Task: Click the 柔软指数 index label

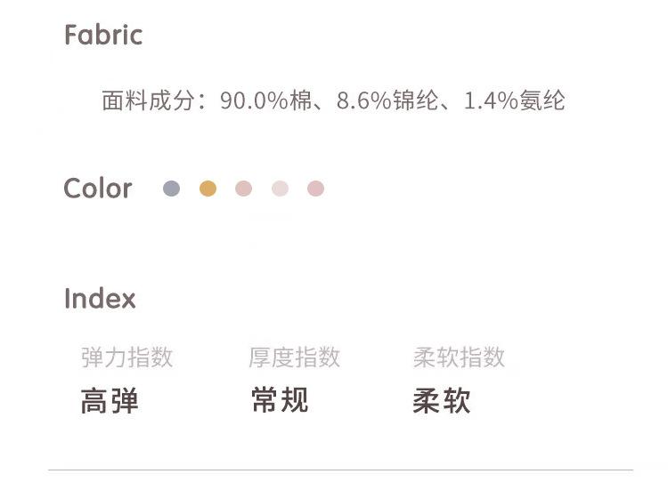Action: 459,357
